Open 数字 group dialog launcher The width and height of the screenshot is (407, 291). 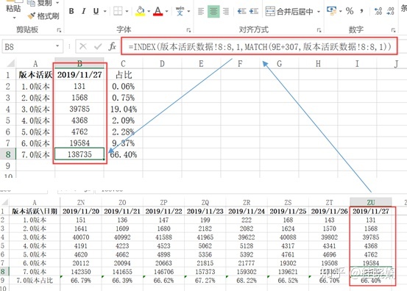(x=394, y=30)
